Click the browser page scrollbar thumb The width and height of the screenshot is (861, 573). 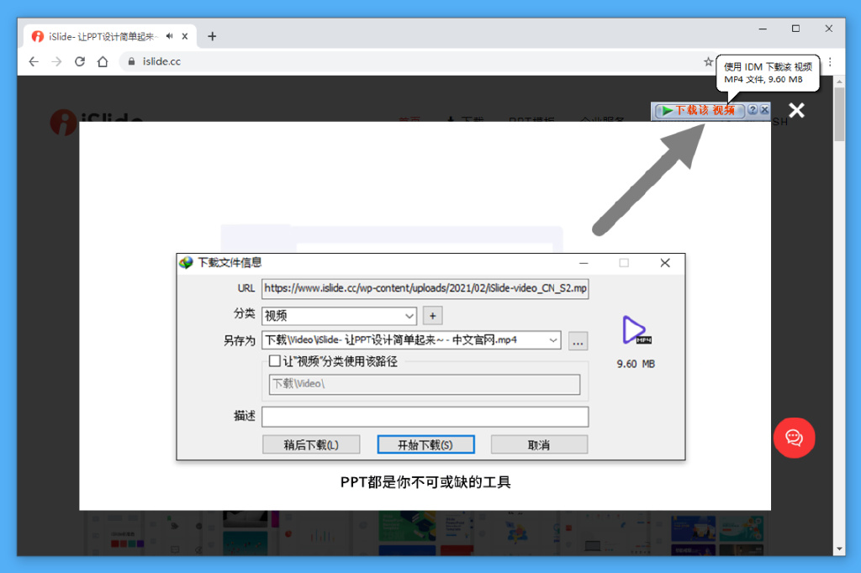tap(839, 114)
